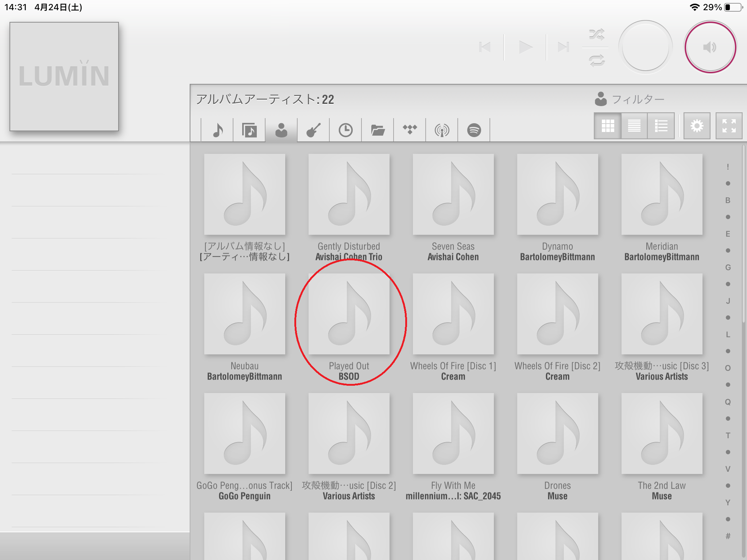
Task: Open the Songs tab with the music note icon
Action: pyautogui.click(x=217, y=130)
